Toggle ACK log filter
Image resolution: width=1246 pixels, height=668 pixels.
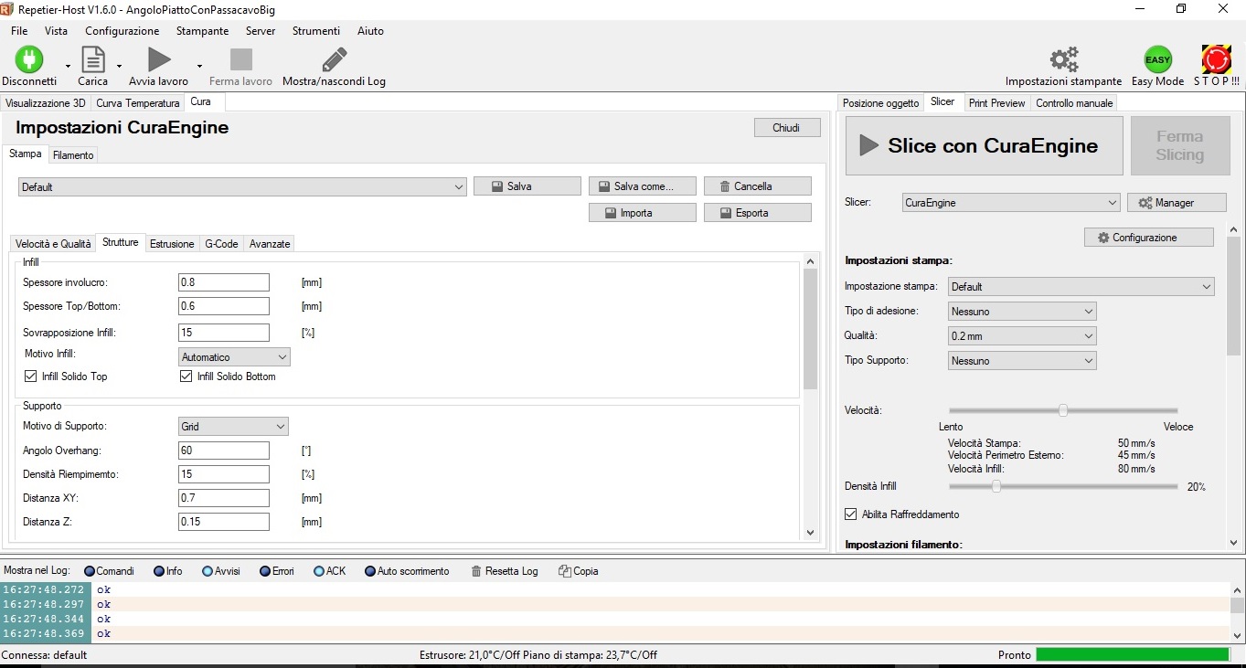pos(330,571)
